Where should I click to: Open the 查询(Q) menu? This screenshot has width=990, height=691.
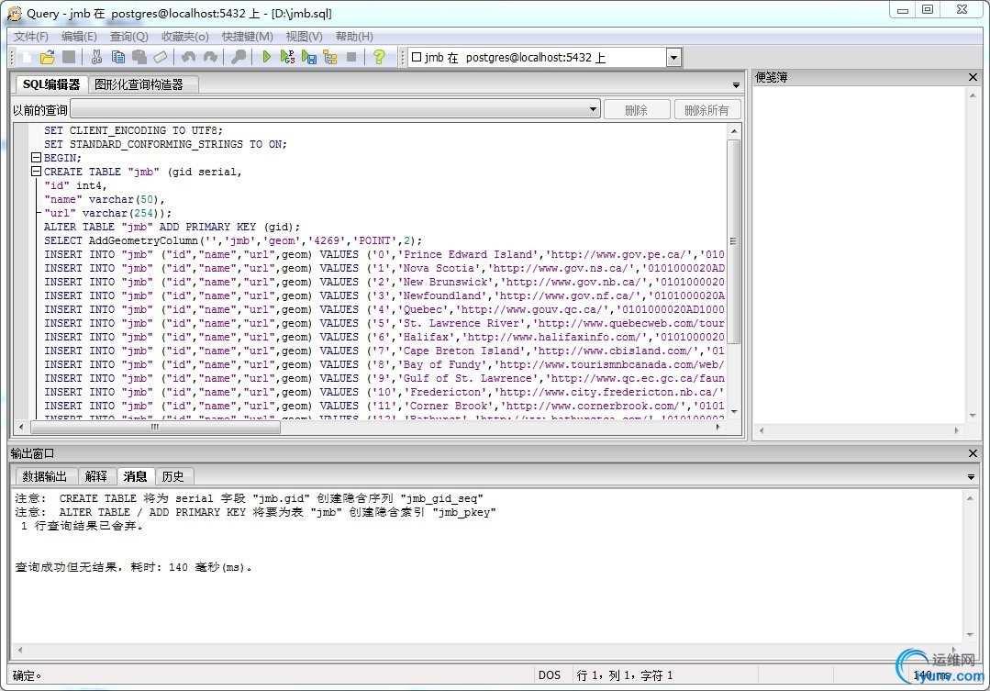pyautogui.click(x=128, y=37)
